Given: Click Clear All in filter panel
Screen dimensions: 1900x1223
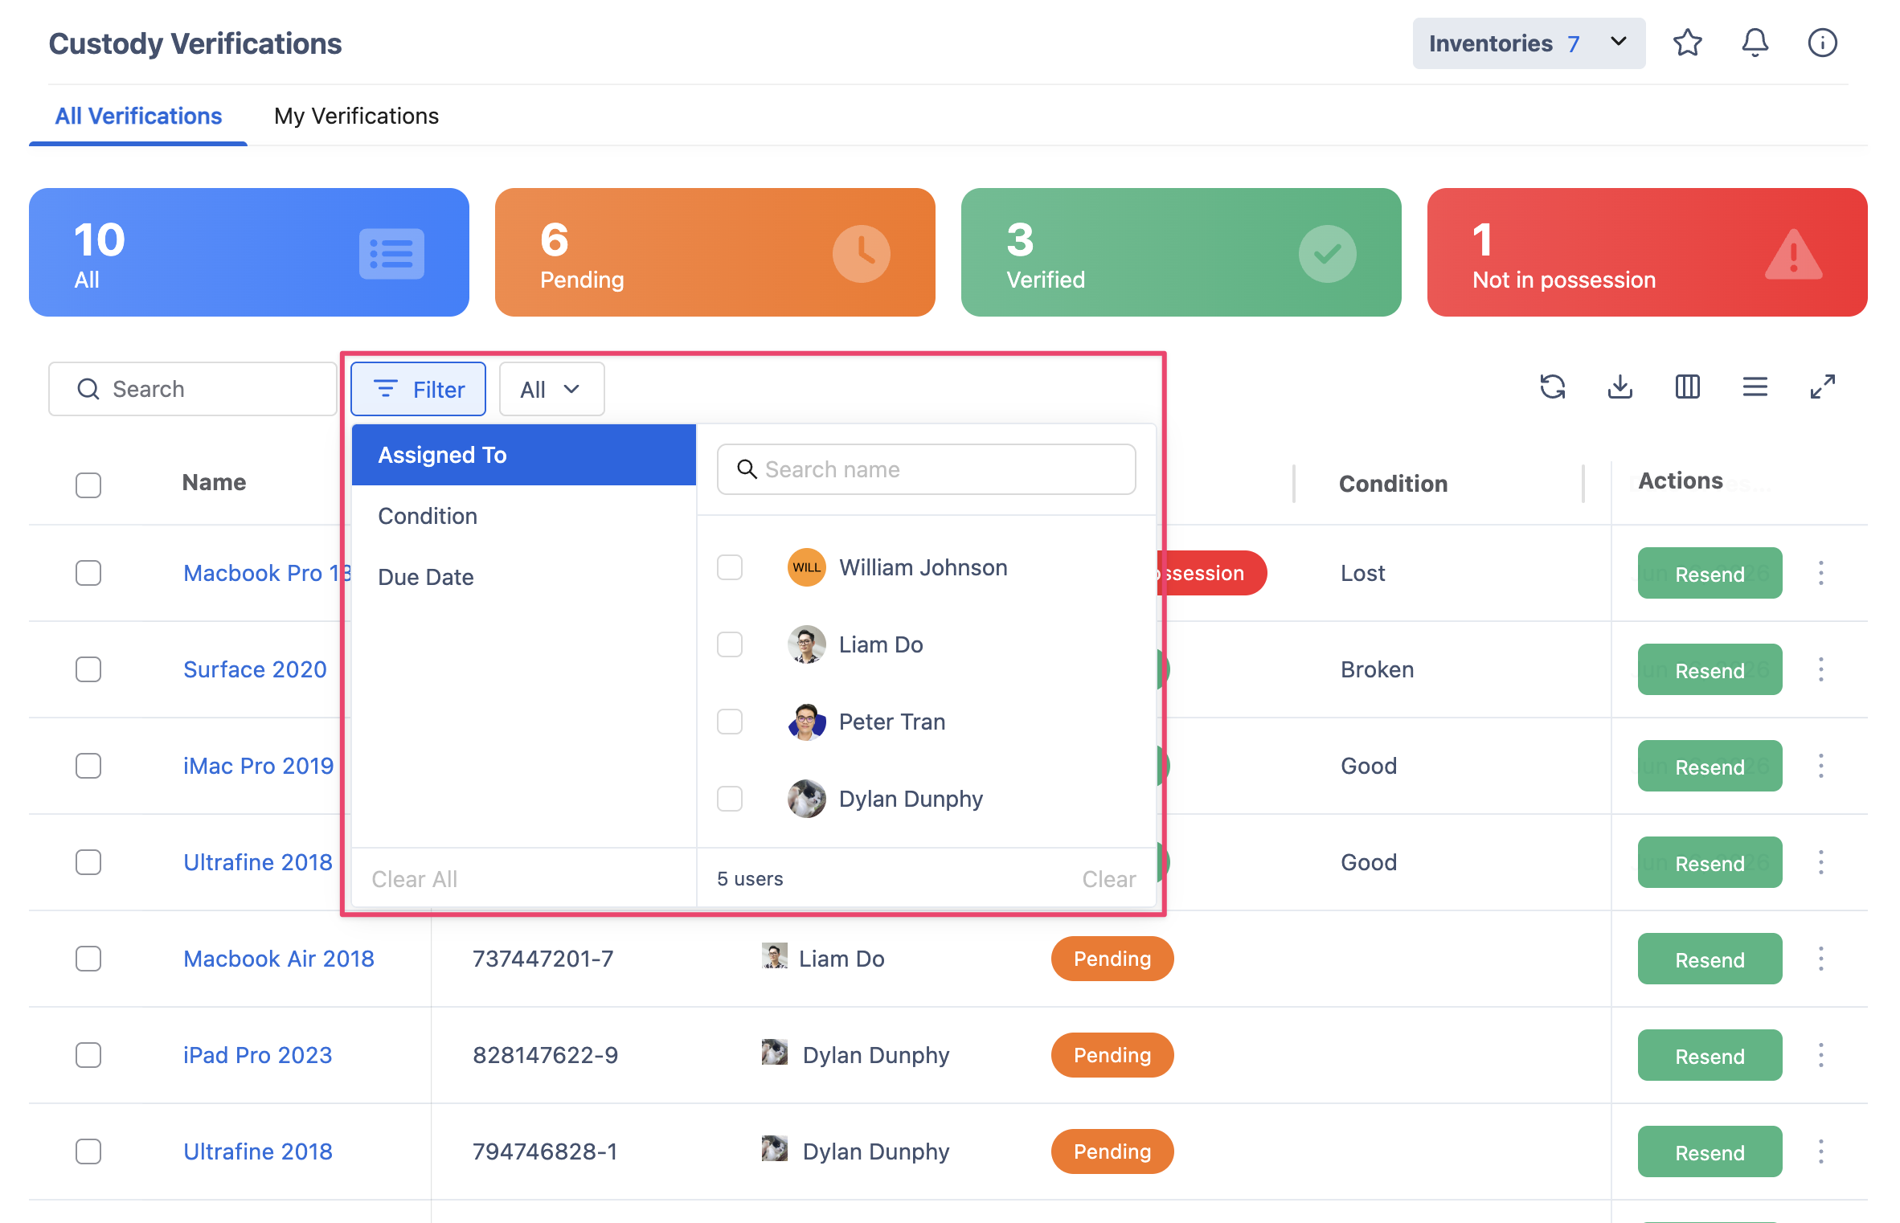Looking at the screenshot, I should point(415,879).
